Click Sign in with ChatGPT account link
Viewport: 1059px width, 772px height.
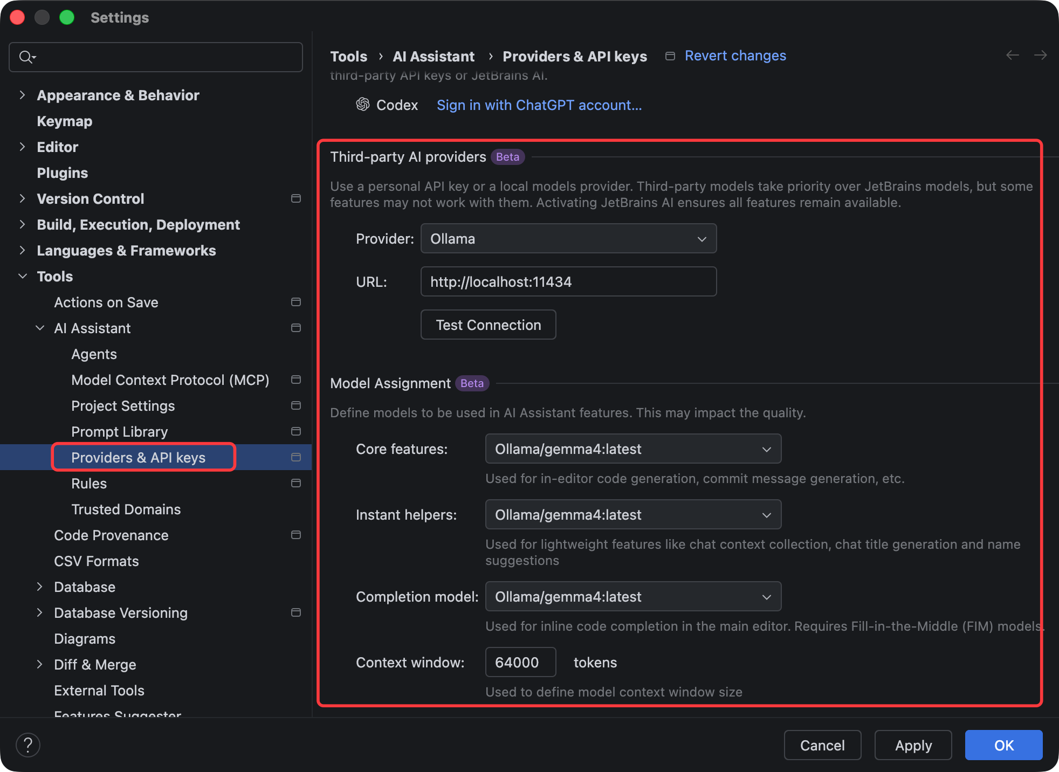[539, 105]
